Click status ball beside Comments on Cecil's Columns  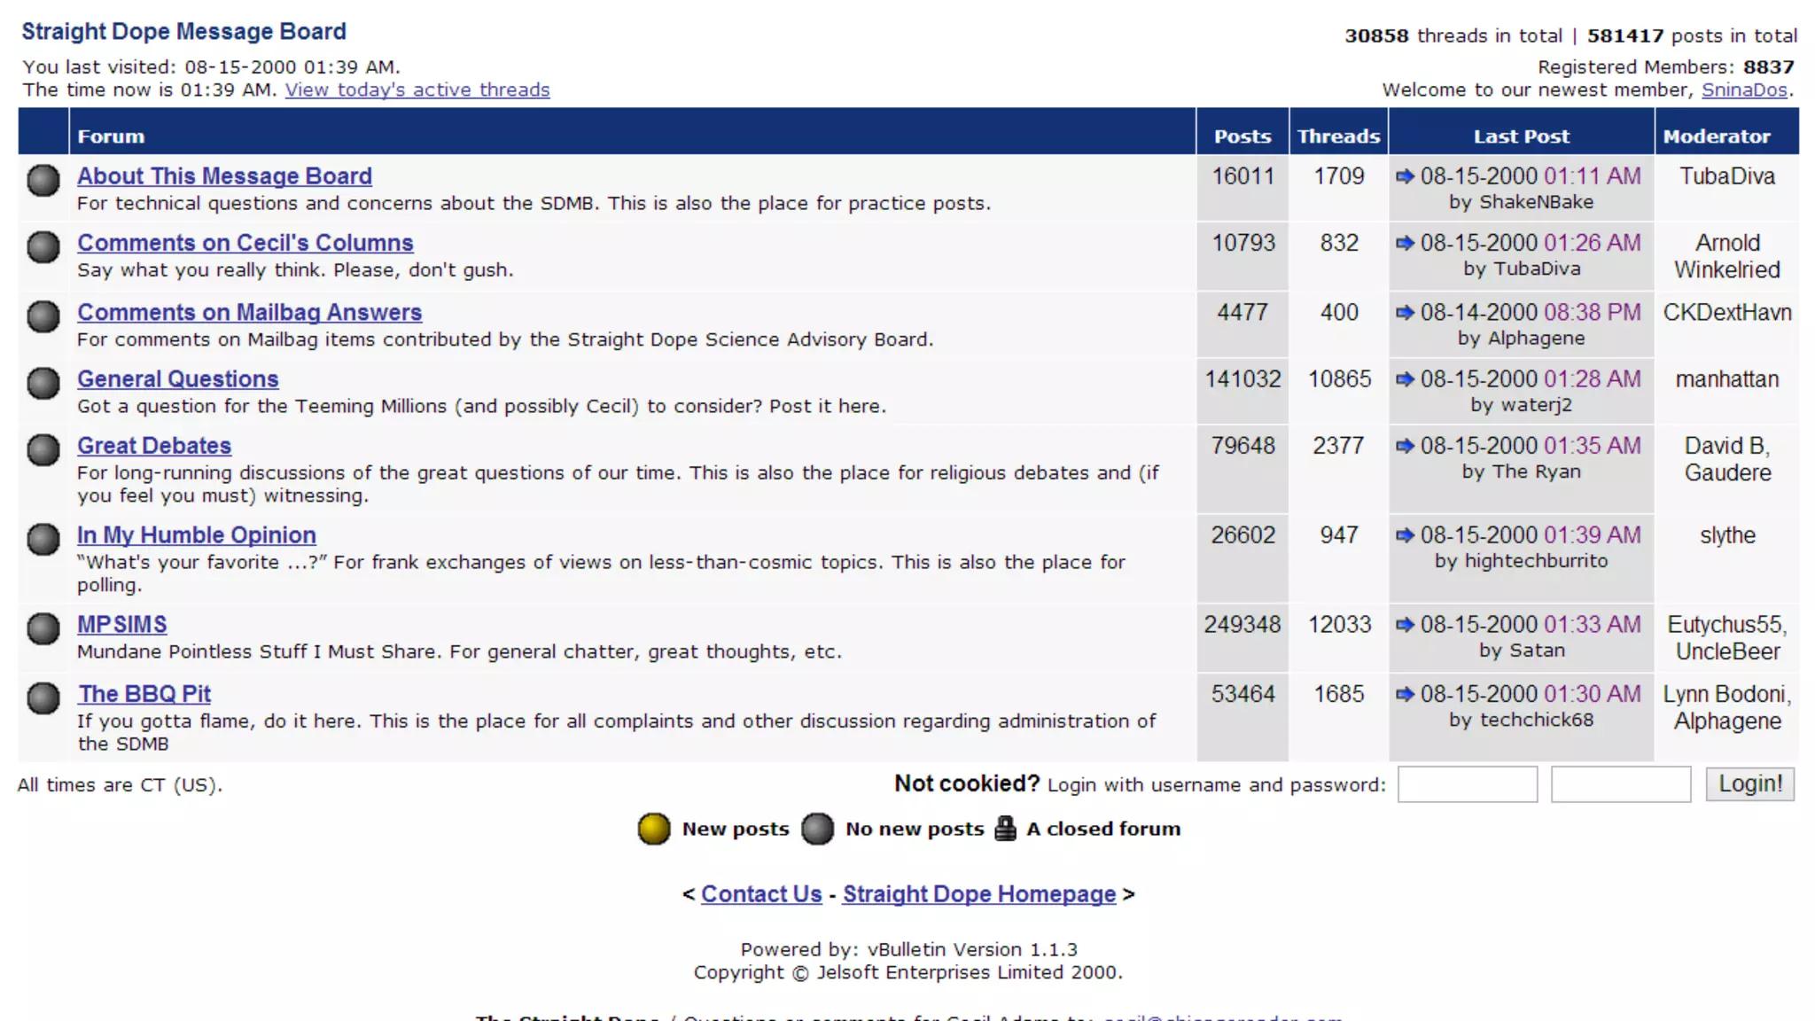tap(43, 246)
